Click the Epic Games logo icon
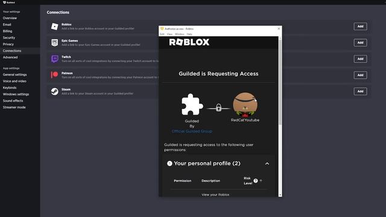 (55, 43)
